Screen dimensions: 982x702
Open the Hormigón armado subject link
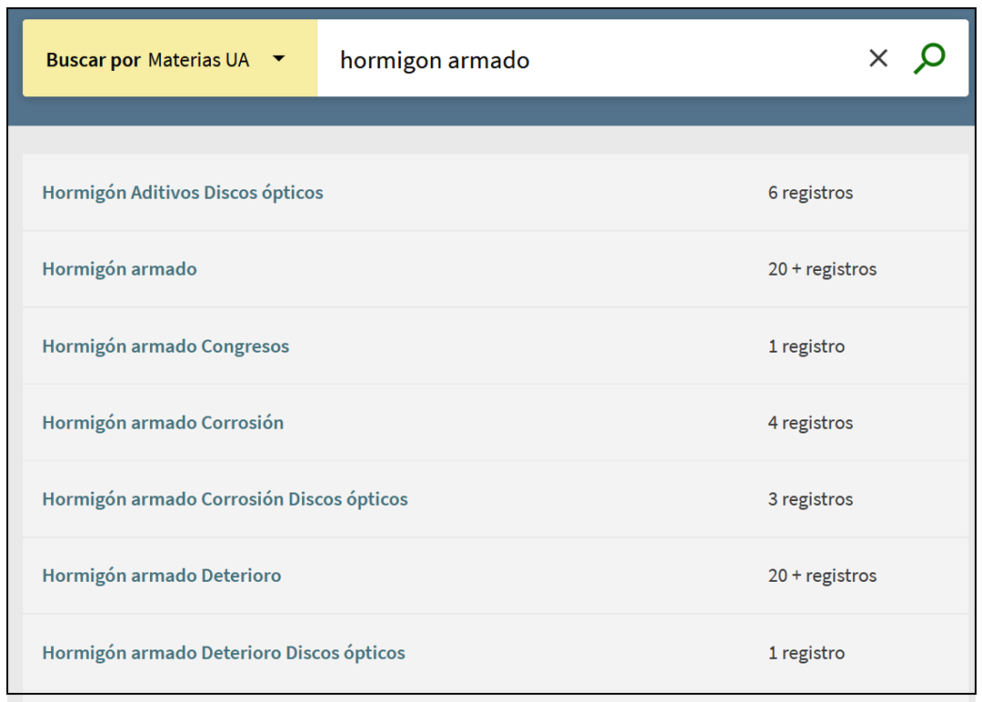coord(119,269)
